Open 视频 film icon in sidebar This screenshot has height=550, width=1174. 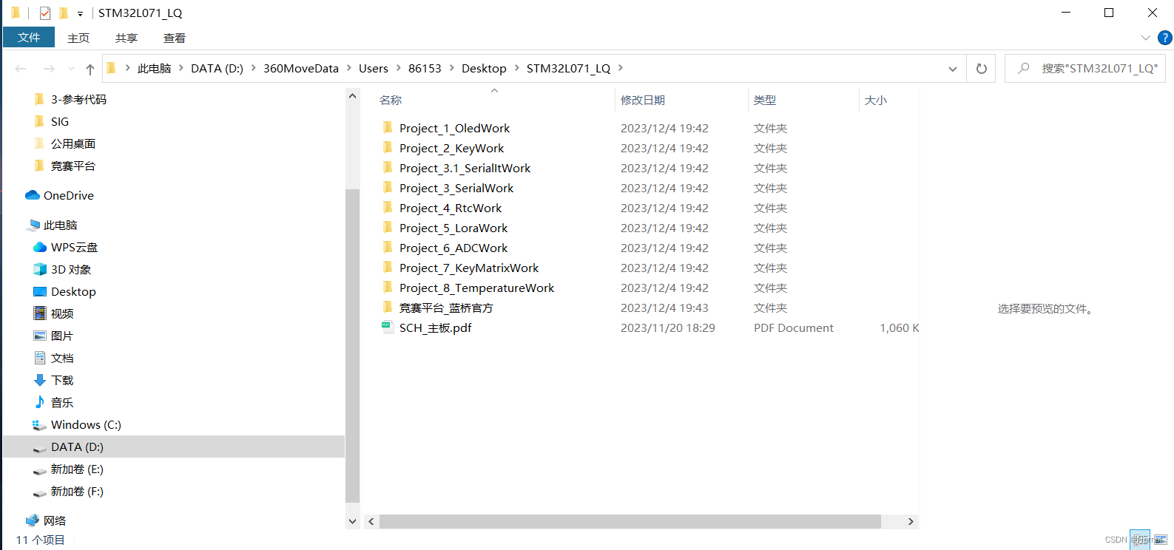coord(40,313)
